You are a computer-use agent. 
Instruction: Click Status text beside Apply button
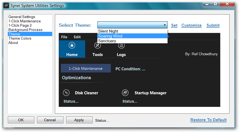click(x=102, y=120)
